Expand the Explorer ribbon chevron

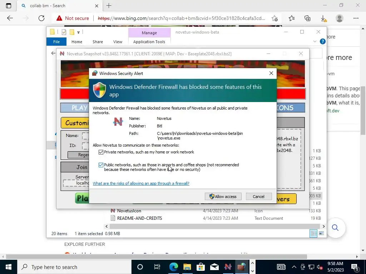[x=315, y=41]
